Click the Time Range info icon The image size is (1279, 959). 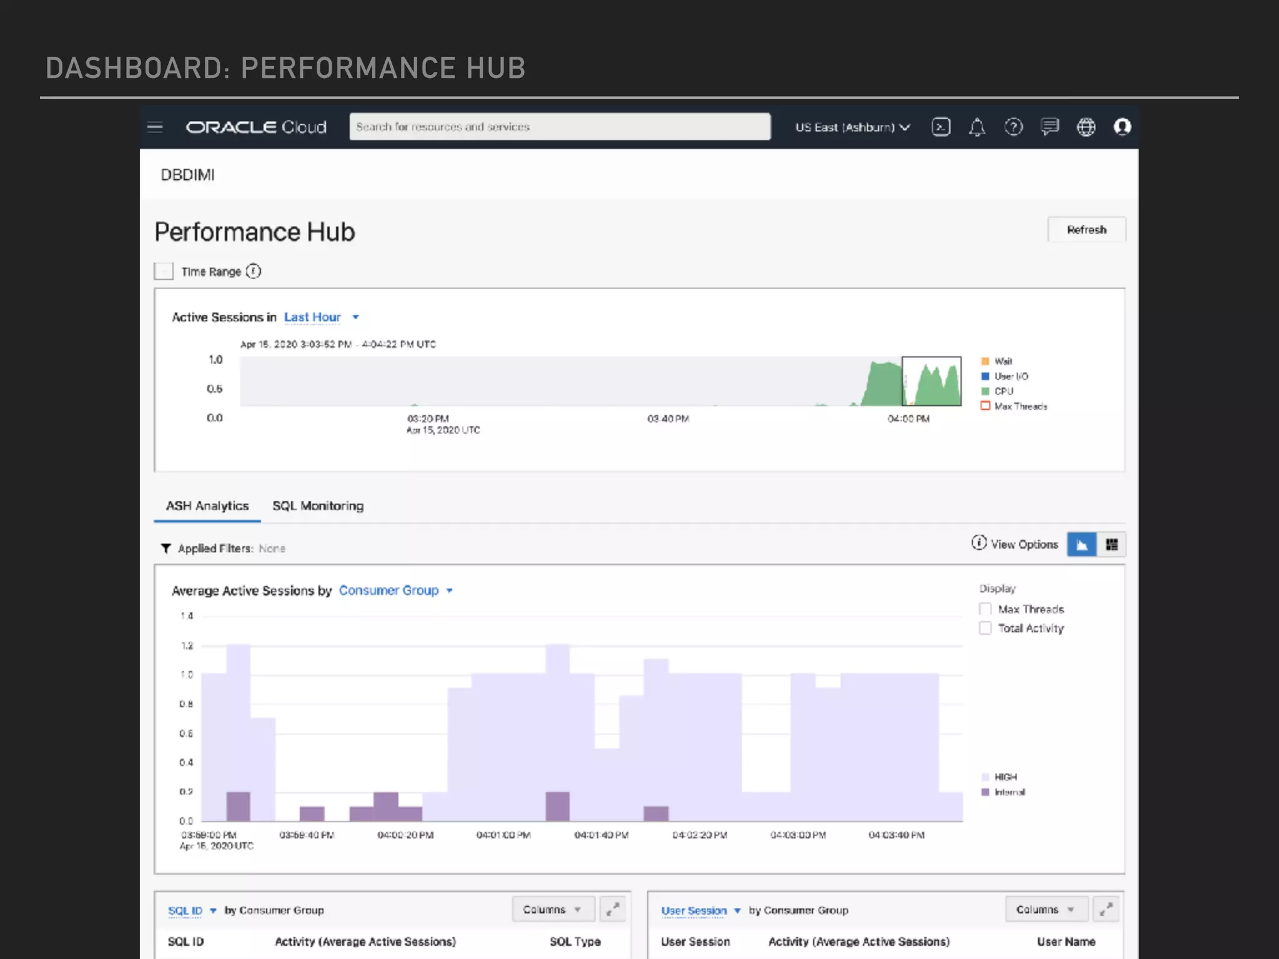pyautogui.click(x=253, y=272)
